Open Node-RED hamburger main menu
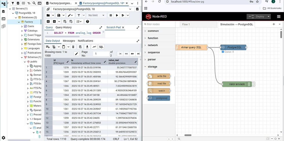Image resolution: width=284 pixels, height=141 pixels. click(x=278, y=17)
